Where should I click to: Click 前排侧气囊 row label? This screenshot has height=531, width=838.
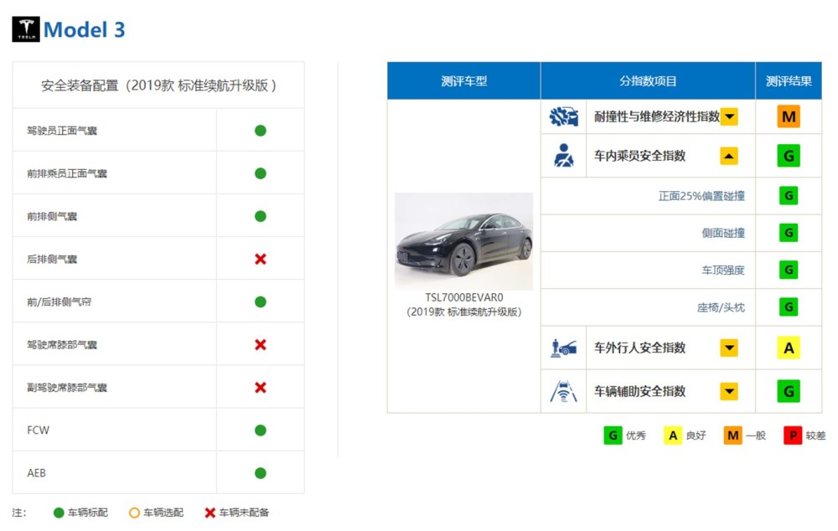pyautogui.click(x=52, y=216)
